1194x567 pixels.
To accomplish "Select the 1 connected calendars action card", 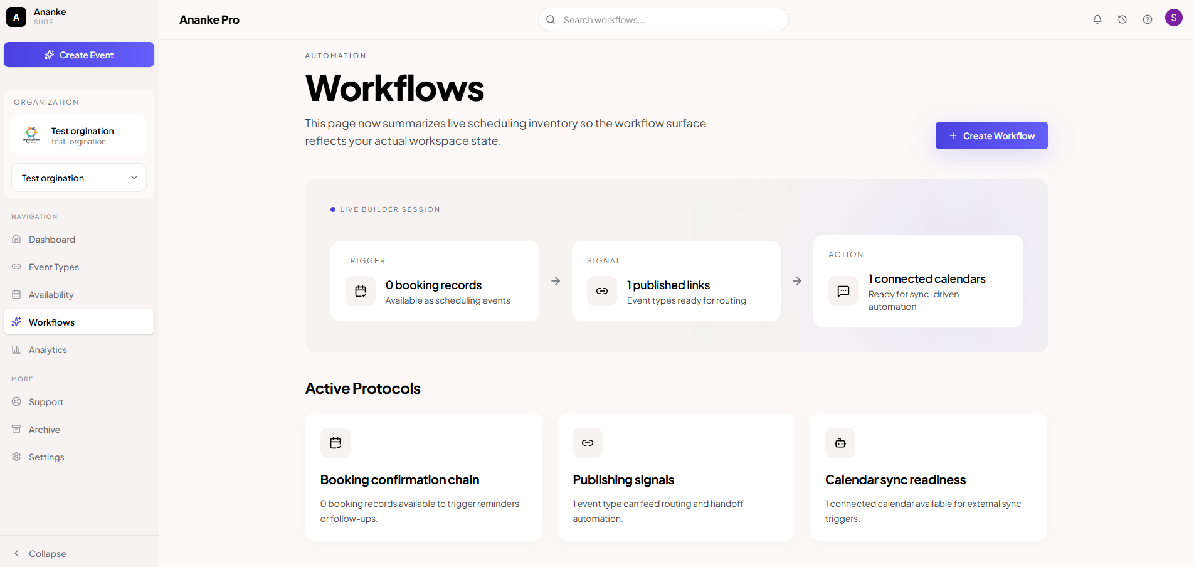I will coord(918,281).
